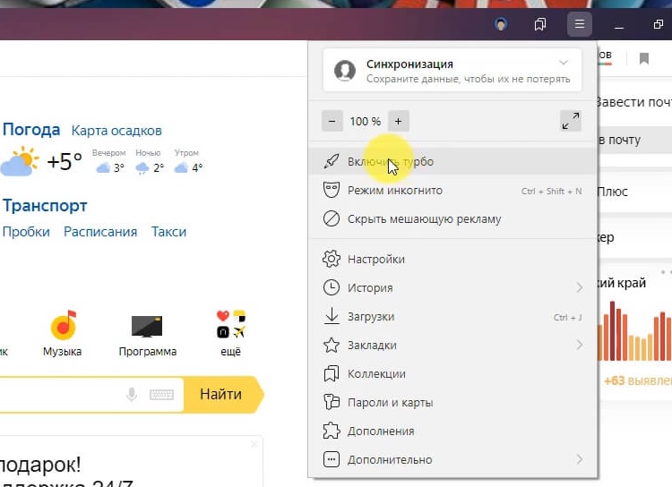The image size is (672, 487).
Task: Click the Утром 4° forecast
Action: tap(188, 161)
